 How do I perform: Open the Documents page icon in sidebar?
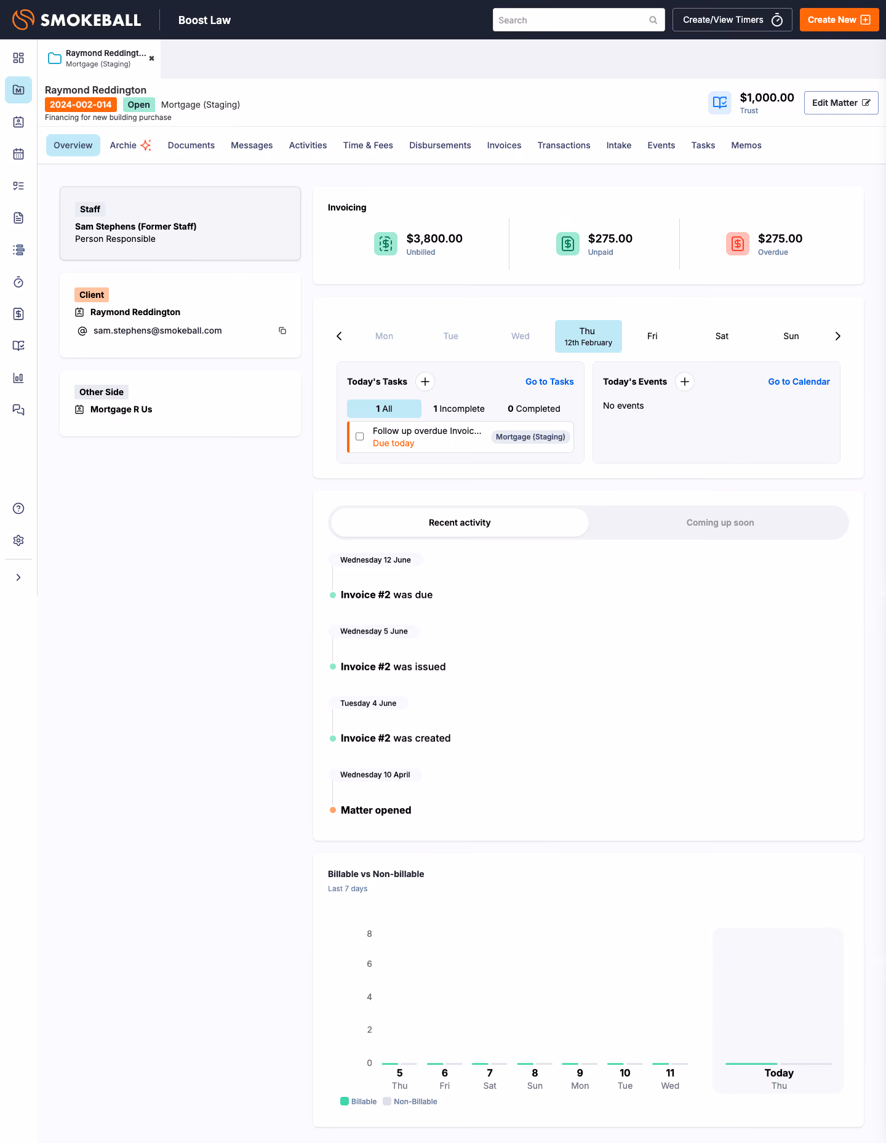[x=18, y=218]
